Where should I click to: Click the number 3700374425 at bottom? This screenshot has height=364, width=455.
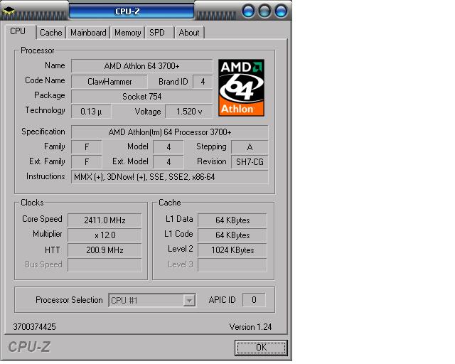pos(34,327)
